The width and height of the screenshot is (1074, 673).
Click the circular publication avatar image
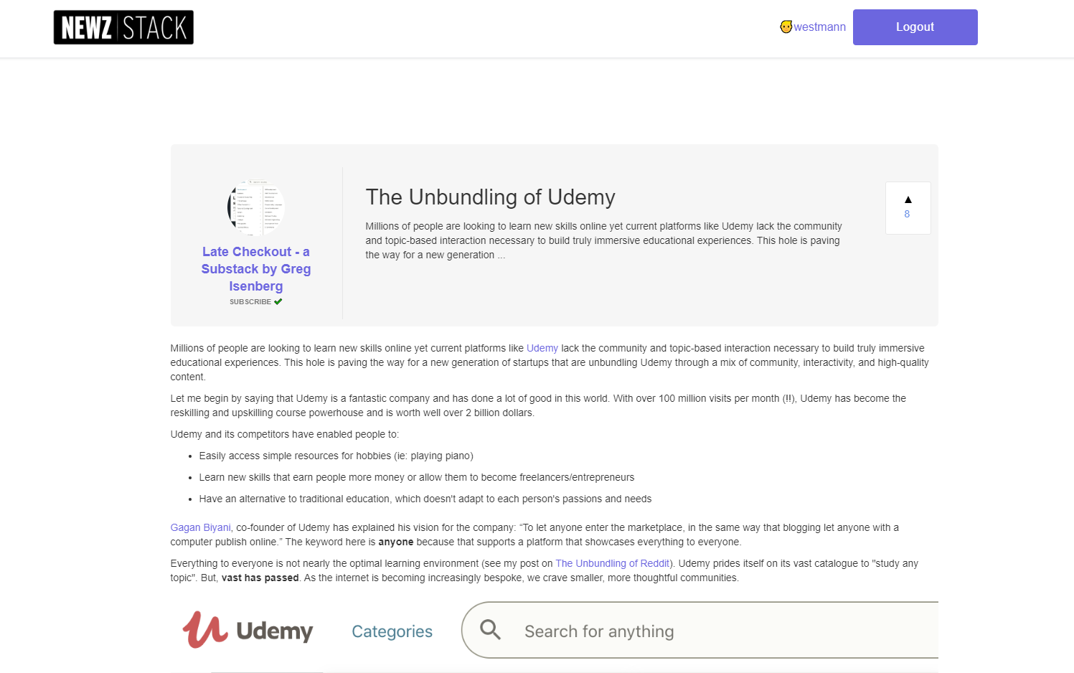pos(255,207)
